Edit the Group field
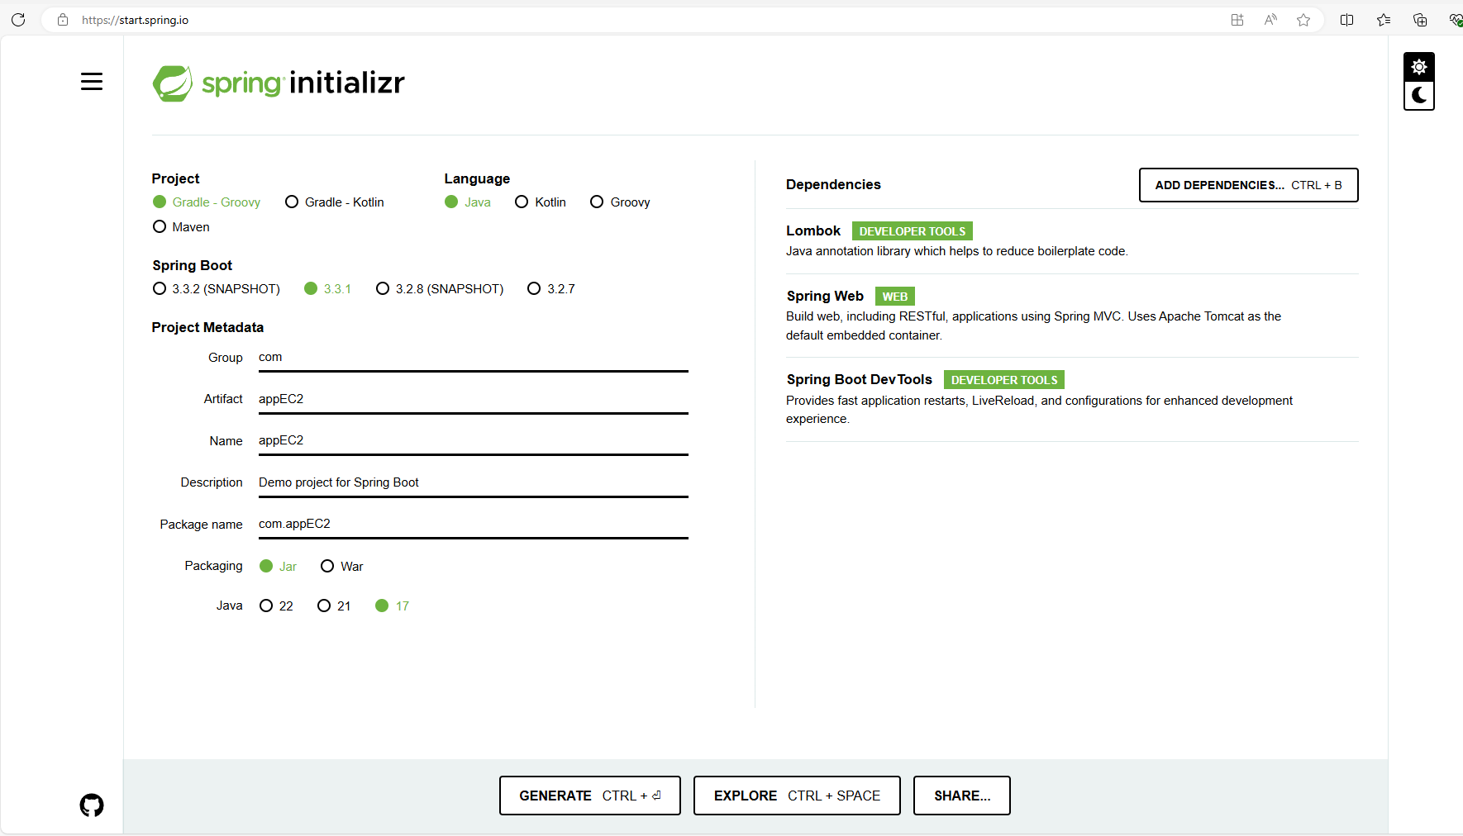Viewport: 1463px width, 836px height. pyautogui.click(x=473, y=358)
